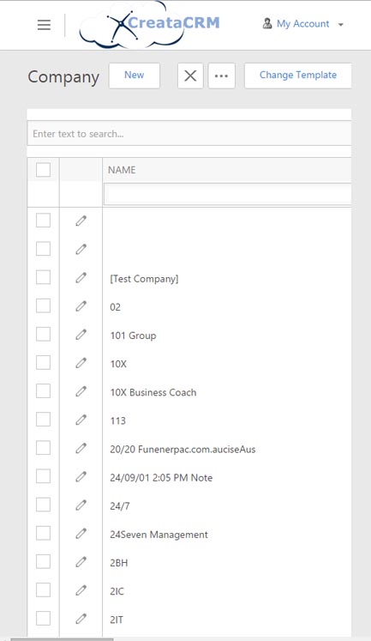Sort by the NAME column header
Screen dimensions: 371x641
click(x=122, y=170)
